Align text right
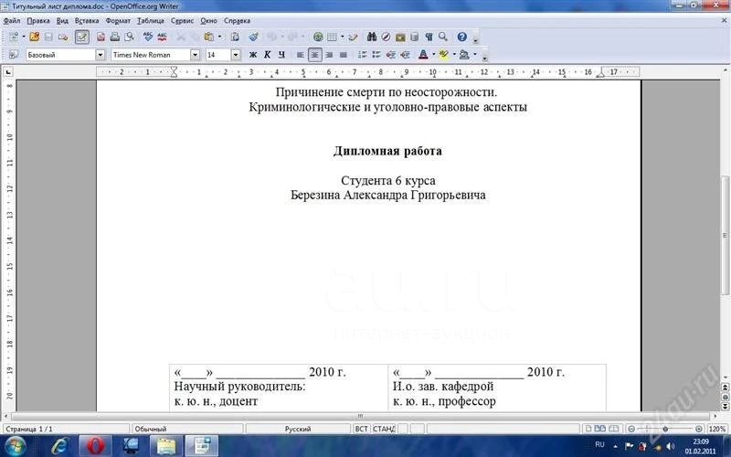This screenshot has width=731, height=457. (x=329, y=55)
